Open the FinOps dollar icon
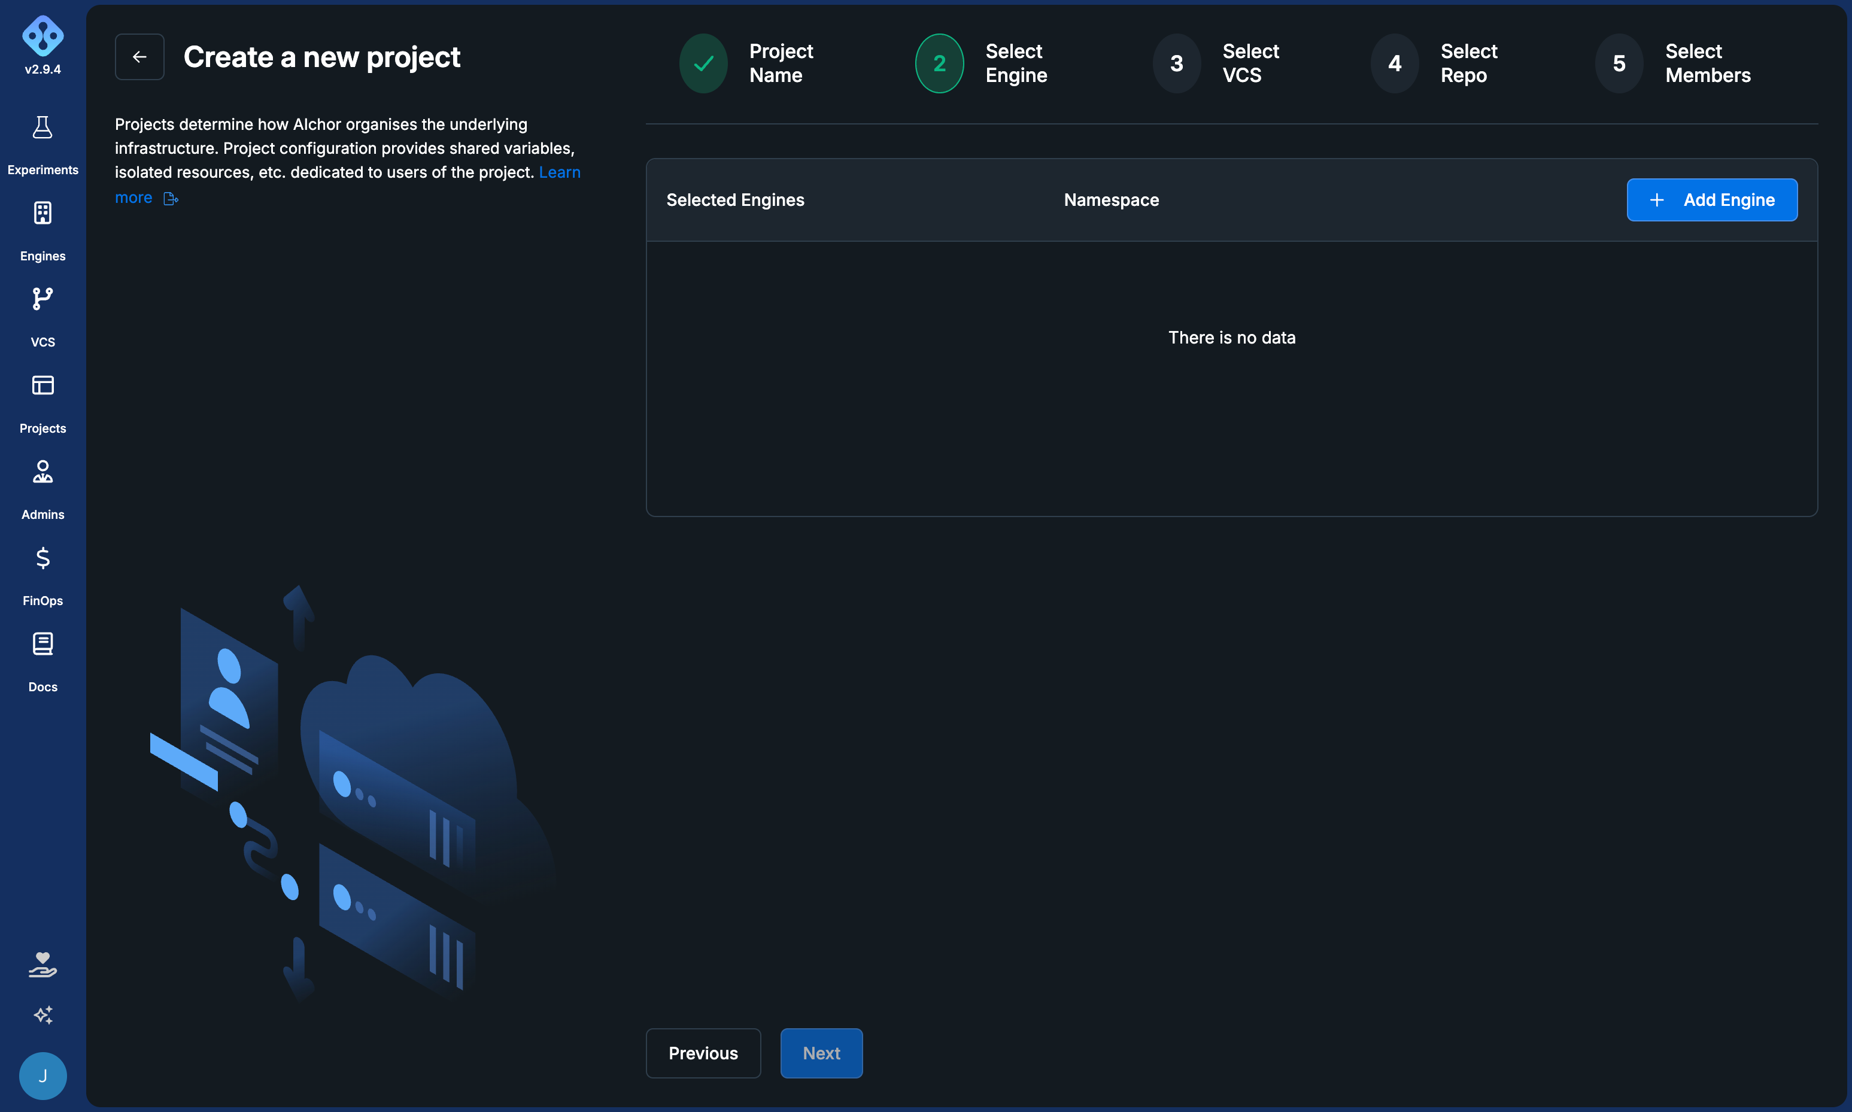Screen dimensions: 1852x1112 click(42, 558)
